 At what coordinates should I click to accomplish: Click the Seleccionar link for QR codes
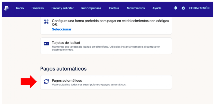[x=62, y=29]
